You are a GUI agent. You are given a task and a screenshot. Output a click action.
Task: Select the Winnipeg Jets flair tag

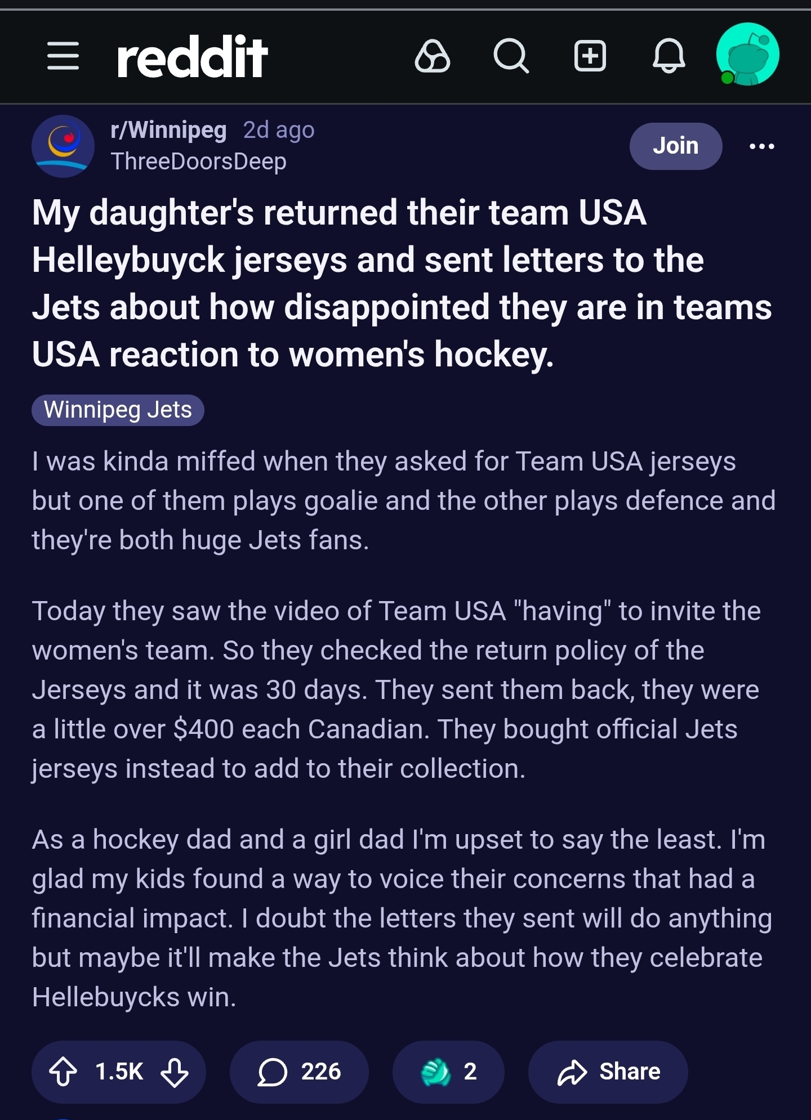[x=118, y=410]
